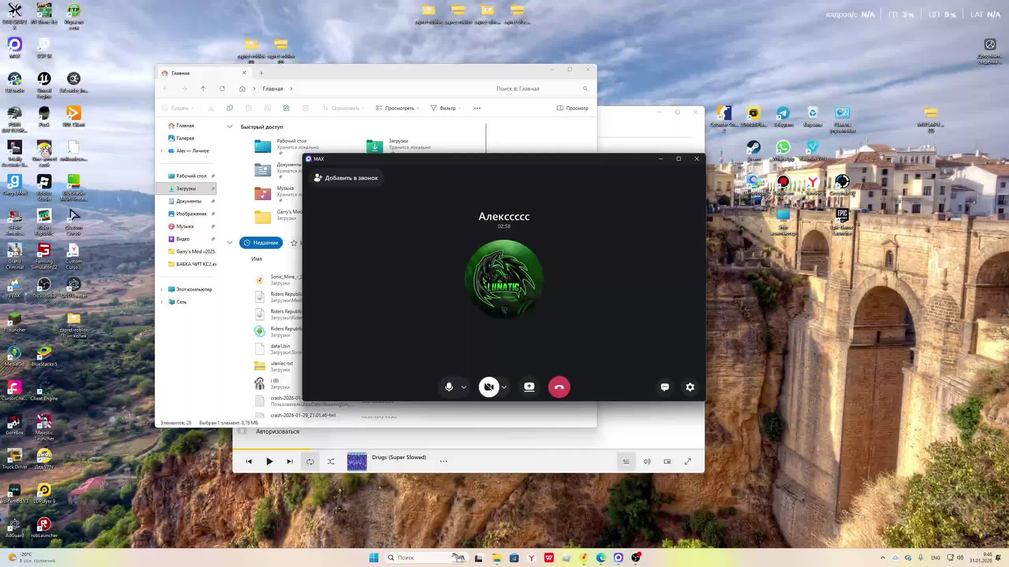
Task: Open microphone device dropdown arrow
Action: click(464, 387)
